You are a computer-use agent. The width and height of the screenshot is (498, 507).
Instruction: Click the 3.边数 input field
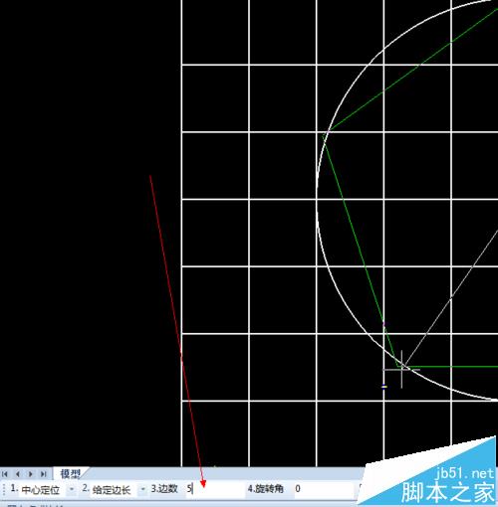pos(215,489)
